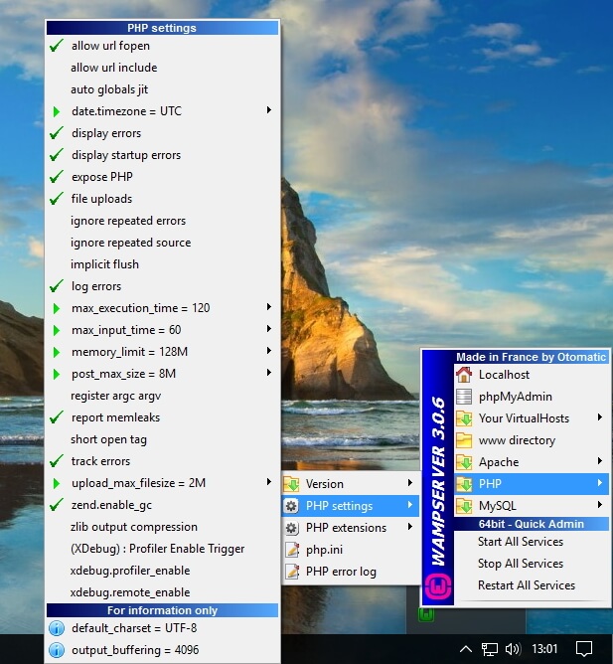This screenshot has height=664, width=613.
Task: Click the php.ini file icon
Action: (x=292, y=549)
